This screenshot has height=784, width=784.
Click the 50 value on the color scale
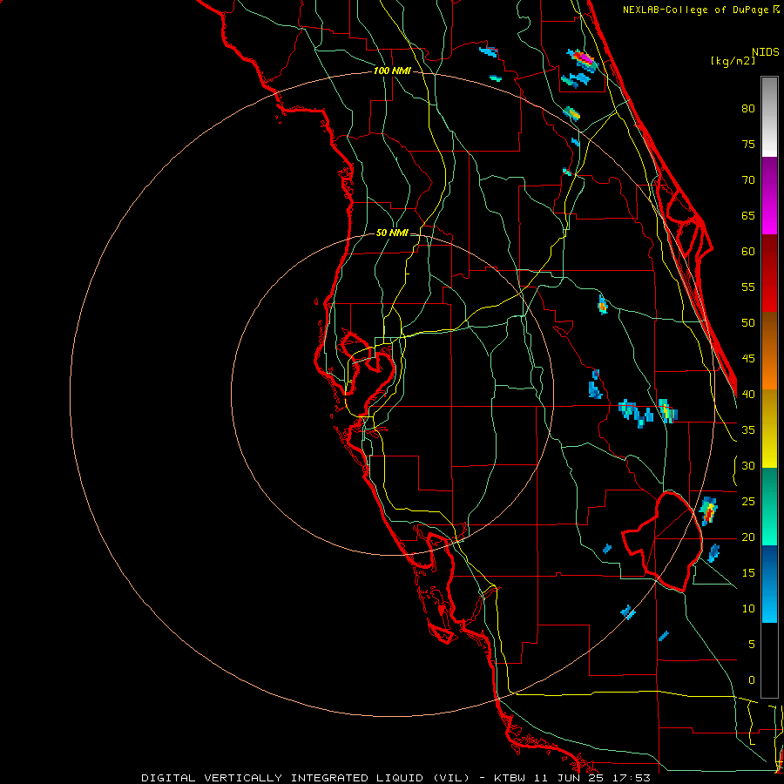coord(748,322)
